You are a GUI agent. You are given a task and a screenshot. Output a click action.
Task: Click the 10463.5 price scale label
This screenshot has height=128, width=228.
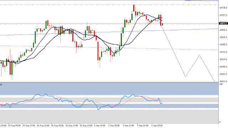point(223,74)
